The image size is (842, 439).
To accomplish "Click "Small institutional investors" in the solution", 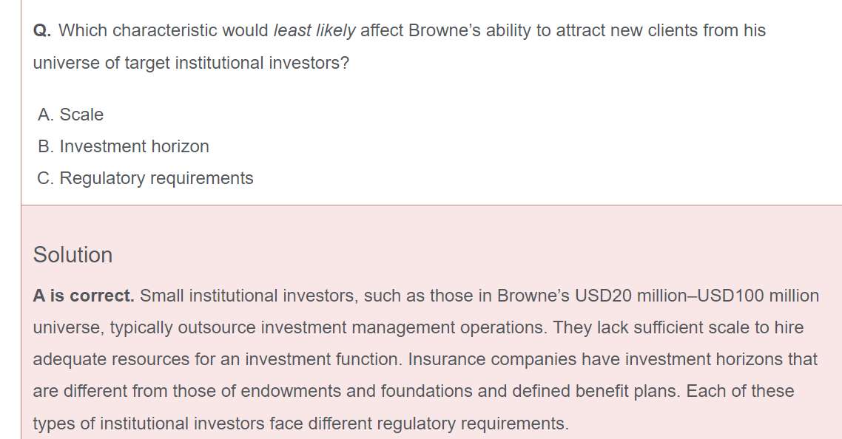I will click(250, 296).
